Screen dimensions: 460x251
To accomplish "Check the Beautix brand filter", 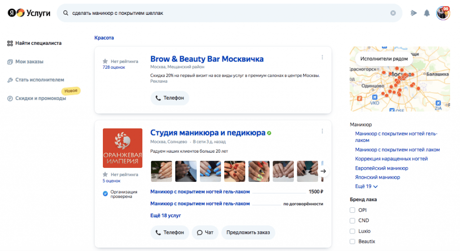I will click(352, 242).
